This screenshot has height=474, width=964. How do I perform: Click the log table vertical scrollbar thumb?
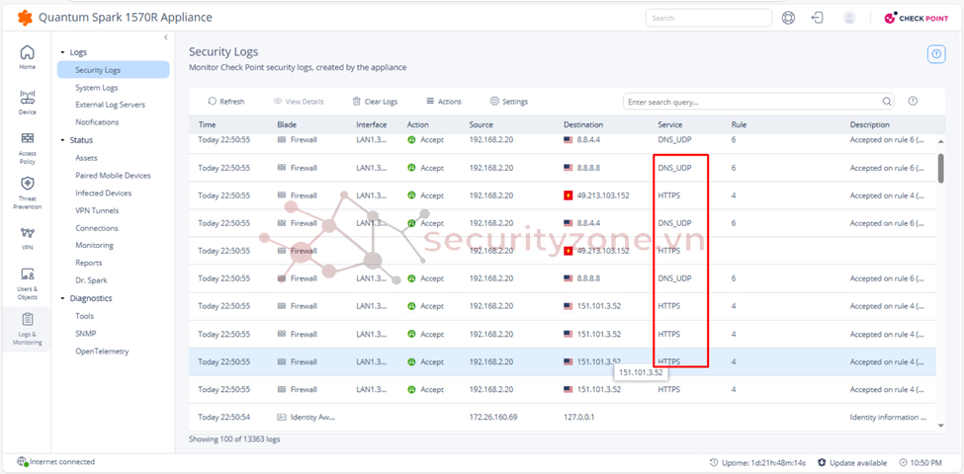940,168
